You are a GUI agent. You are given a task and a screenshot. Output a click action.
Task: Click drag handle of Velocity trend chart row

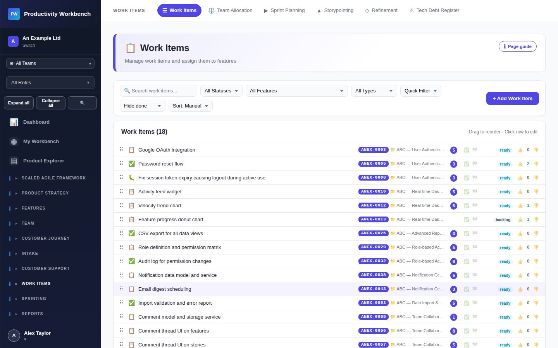pos(121,205)
